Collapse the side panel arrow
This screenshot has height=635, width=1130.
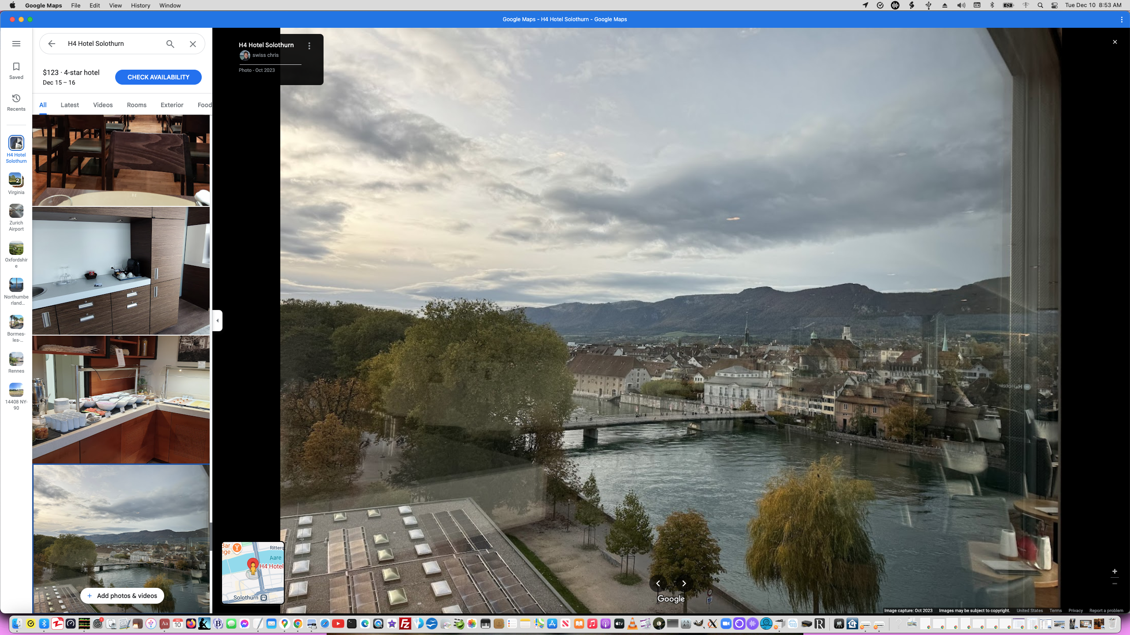pos(217,321)
